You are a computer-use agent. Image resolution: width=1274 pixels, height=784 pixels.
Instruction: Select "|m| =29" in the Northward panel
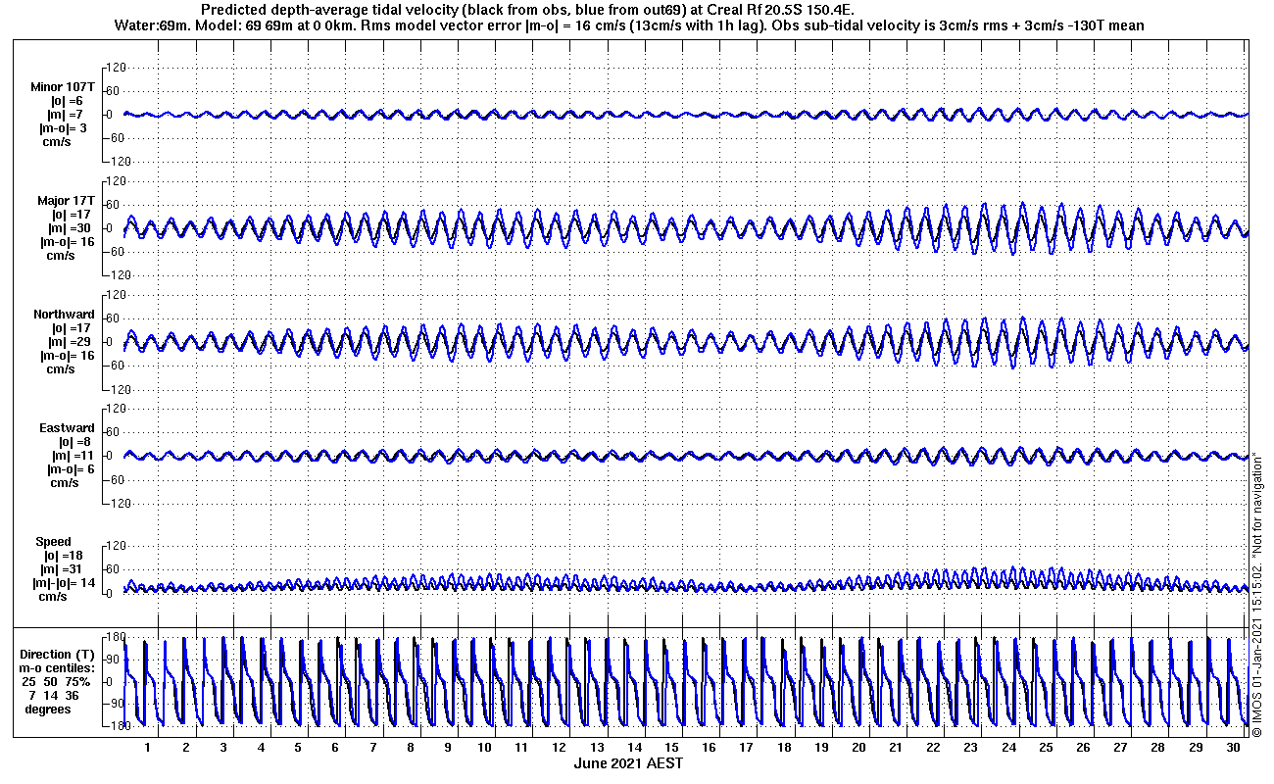(71, 341)
